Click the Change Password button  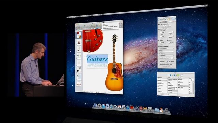pyautogui.click(x=167, y=67)
